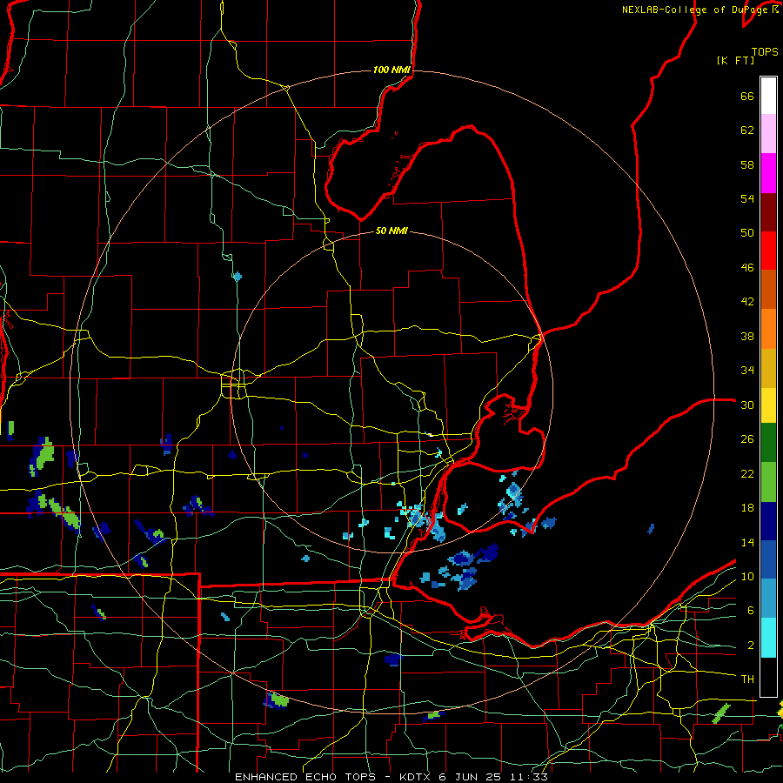Click the '50' legend value

tap(747, 233)
